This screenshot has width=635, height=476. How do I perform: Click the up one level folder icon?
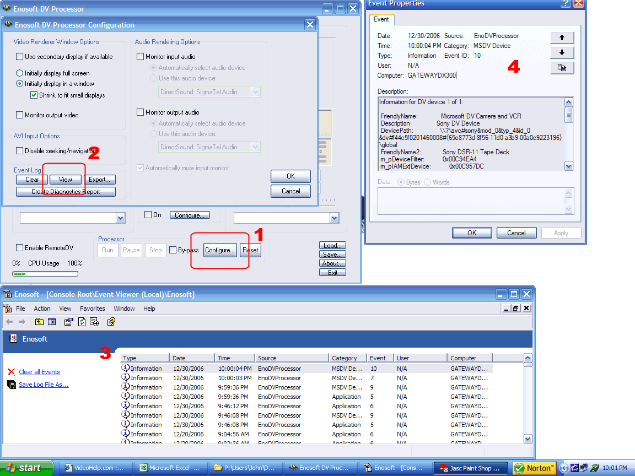tap(39, 322)
